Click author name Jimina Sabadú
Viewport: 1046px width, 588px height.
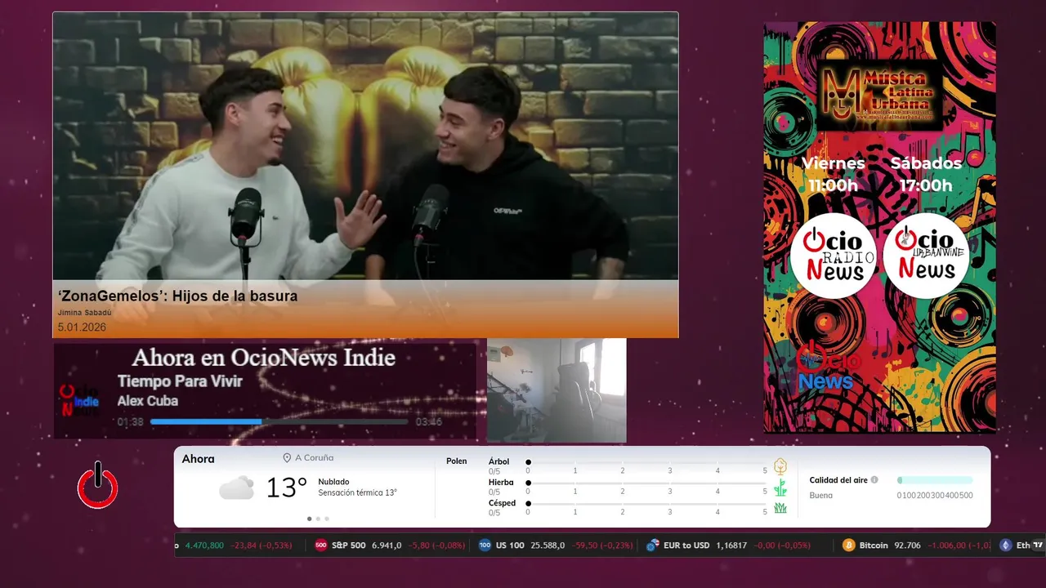(84, 312)
